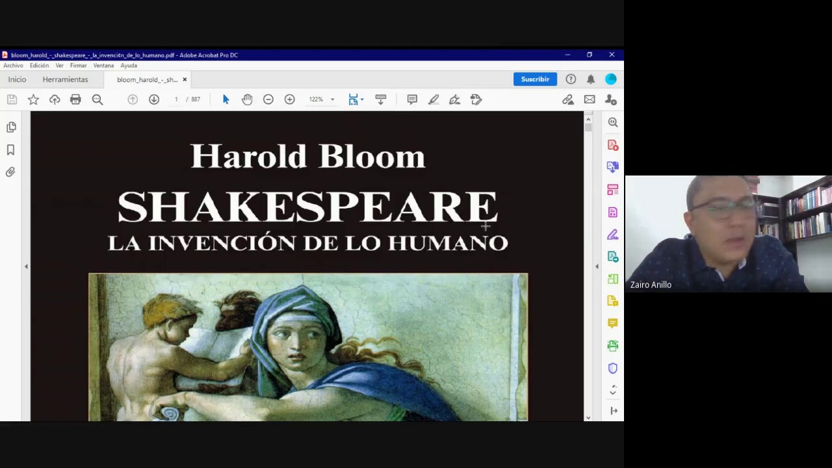This screenshot has width=832, height=468.
Task: Open Protect shield tool in right pane
Action: point(613,368)
